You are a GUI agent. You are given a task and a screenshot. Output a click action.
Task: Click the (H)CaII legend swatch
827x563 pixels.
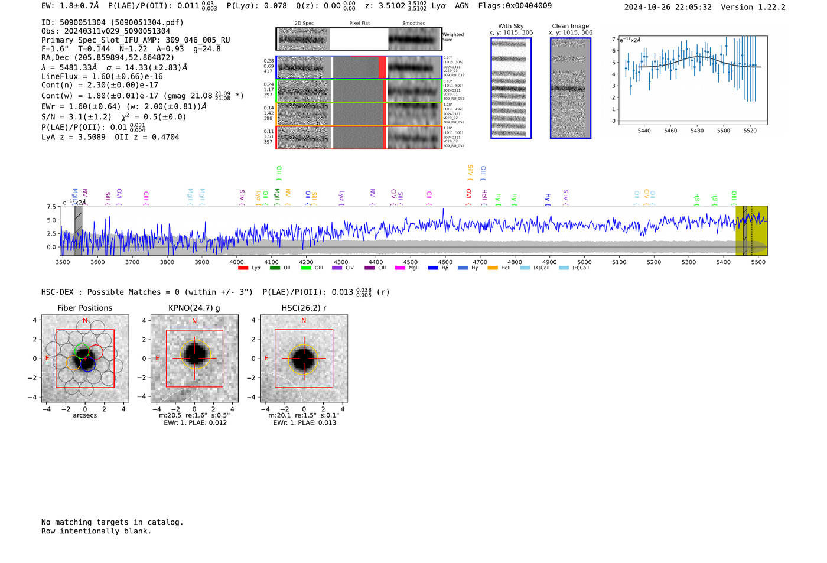(564, 268)
